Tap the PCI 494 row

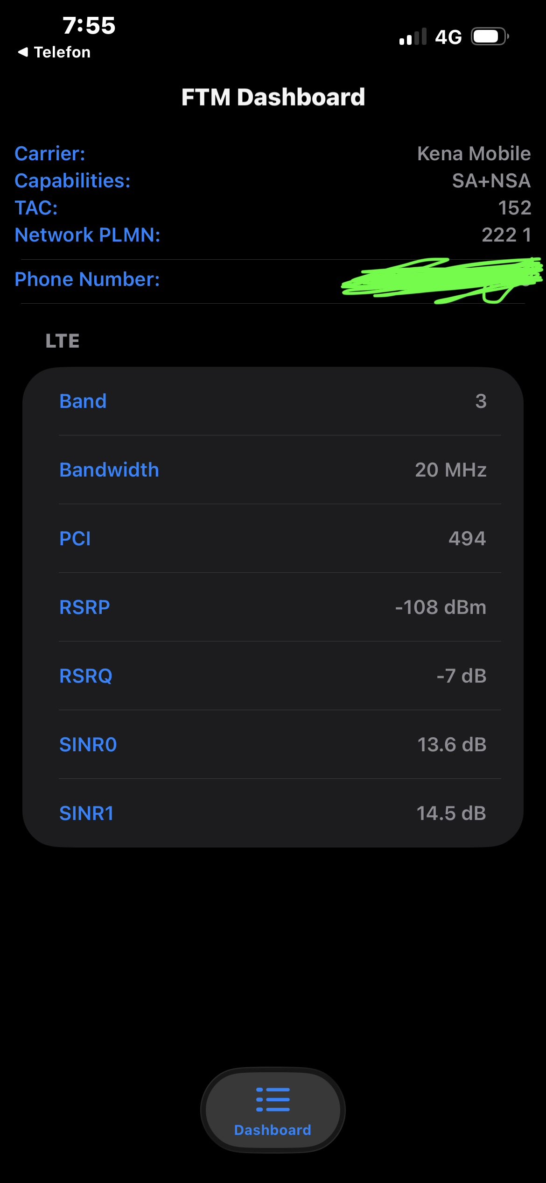(273, 539)
